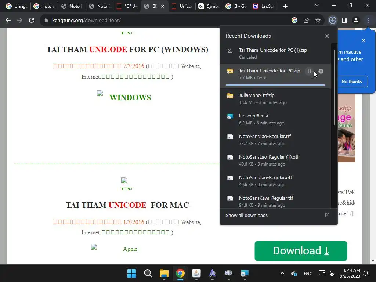Bookmark this page with star icon

tap(318, 21)
